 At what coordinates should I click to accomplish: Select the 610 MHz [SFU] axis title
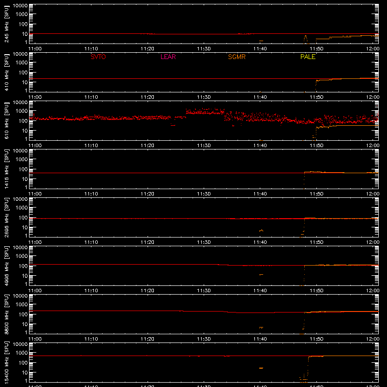point(6,120)
